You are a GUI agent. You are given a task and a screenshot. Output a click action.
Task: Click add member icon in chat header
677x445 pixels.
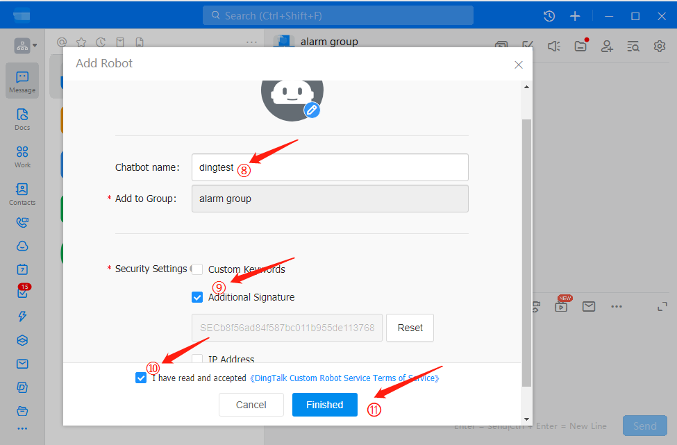tap(607, 47)
